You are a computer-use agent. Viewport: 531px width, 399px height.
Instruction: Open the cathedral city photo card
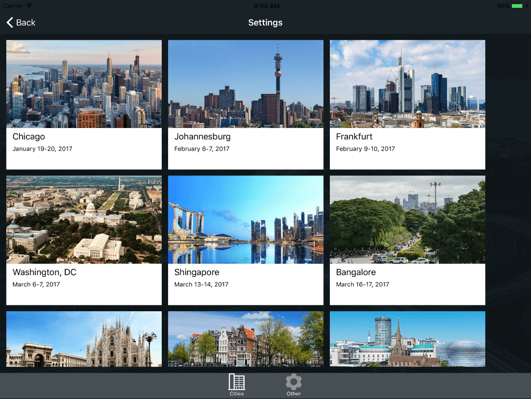coord(84,339)
